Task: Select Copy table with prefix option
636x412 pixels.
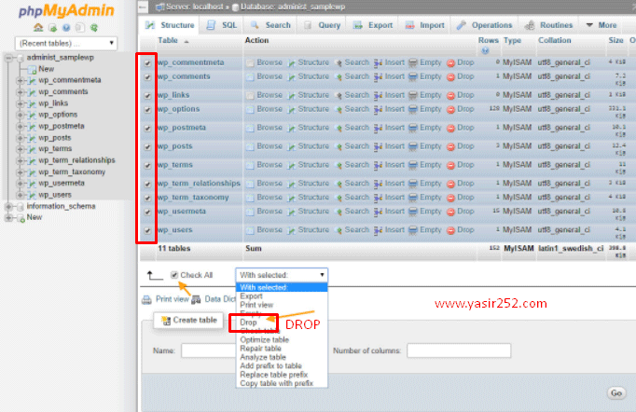Action: pyautogui.click(x=277, y=383)
